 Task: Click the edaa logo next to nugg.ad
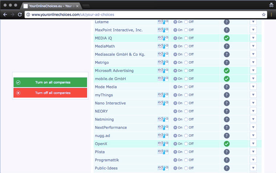tap(163, 136)
